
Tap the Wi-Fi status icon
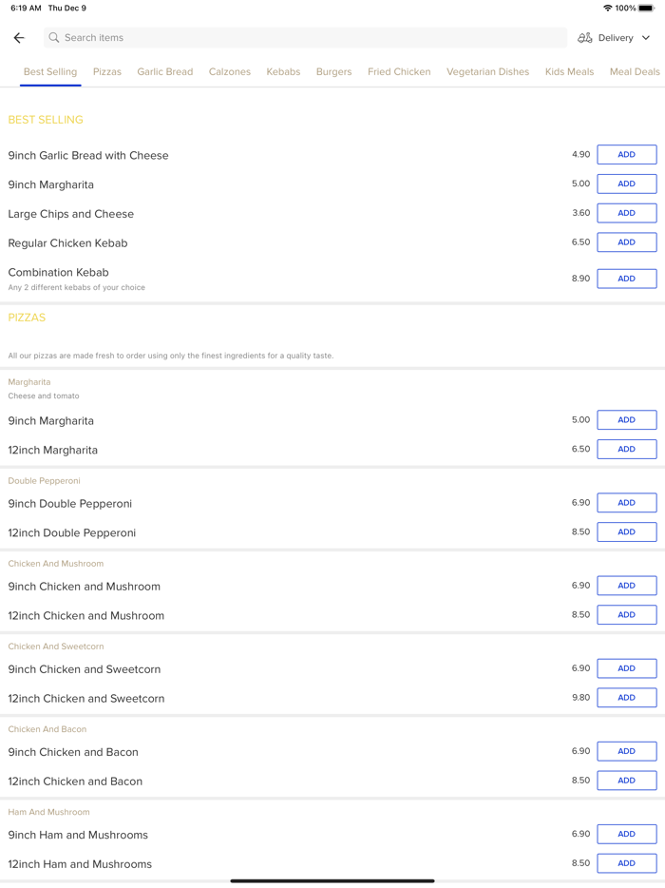[608, 9]
